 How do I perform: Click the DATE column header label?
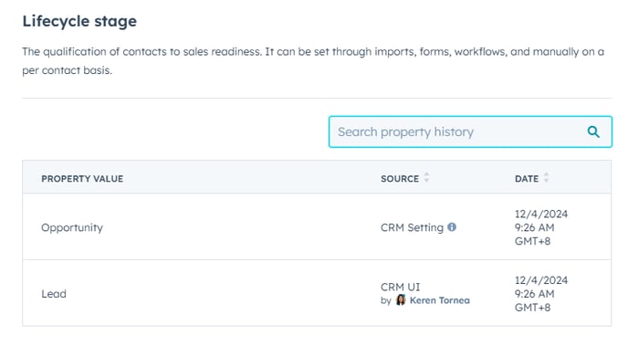(527, 179)
